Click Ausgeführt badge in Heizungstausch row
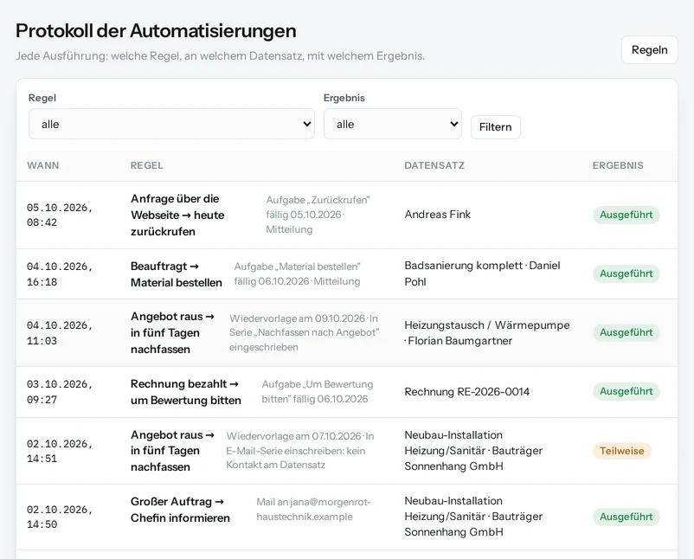Screen dimensions: 694x559 pyautogui.click(x=626, y=333)
